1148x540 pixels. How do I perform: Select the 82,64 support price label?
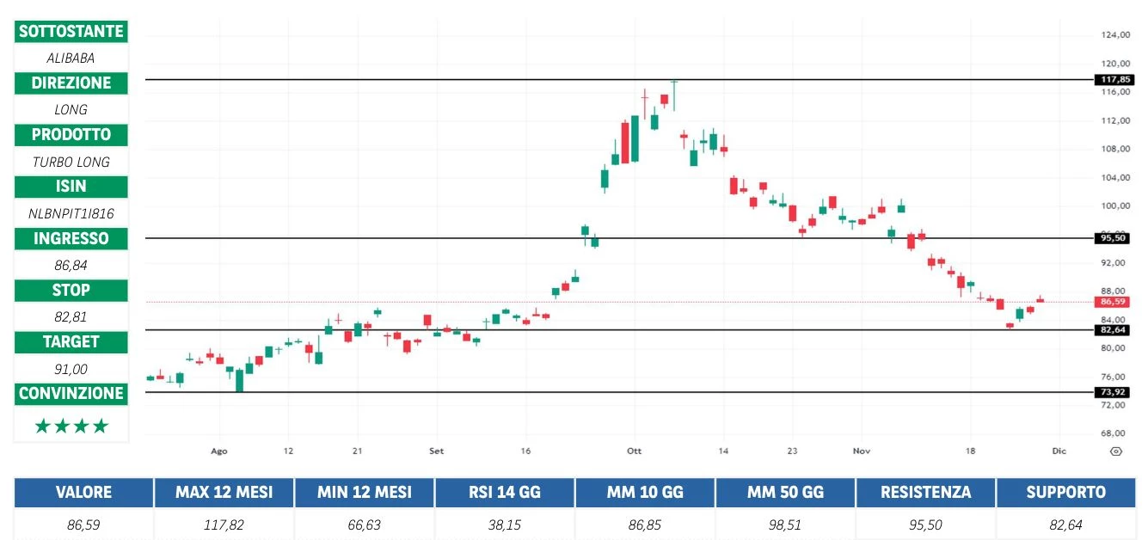1111,330
